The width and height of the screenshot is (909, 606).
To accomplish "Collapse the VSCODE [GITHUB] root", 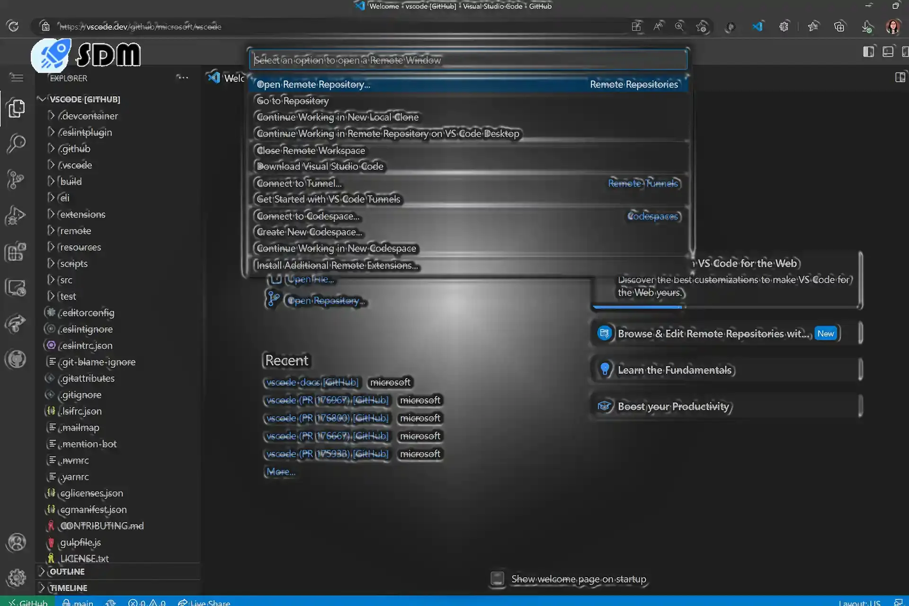I will [x=84, y=99].
